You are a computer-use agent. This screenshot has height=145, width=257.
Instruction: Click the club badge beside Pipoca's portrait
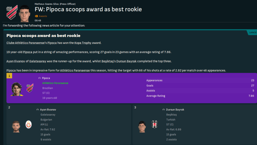[30, 88]
